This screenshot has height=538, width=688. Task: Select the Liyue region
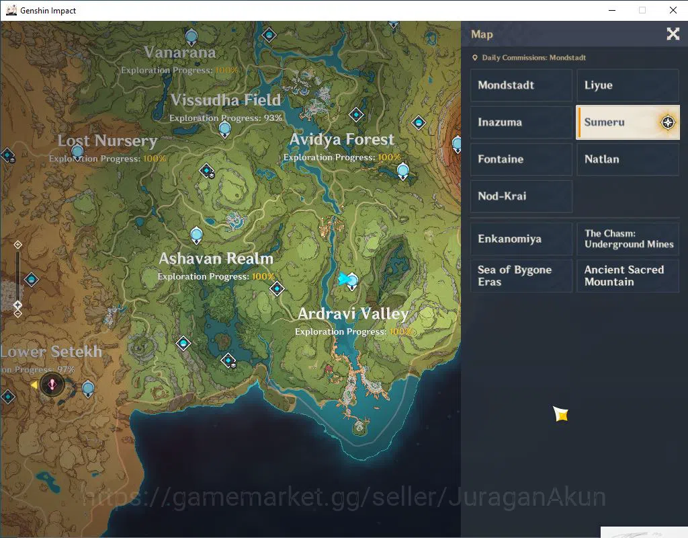point(628,85)
